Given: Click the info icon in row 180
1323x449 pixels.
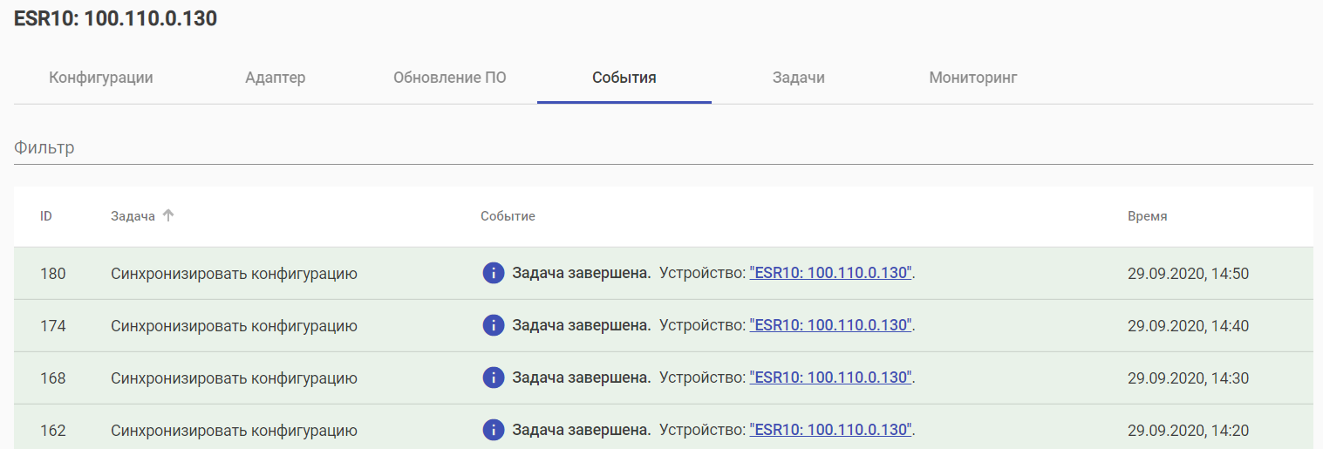Looking at the screenshot, I should 494,273.
